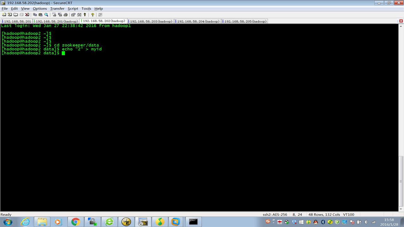
Task: Click the Disconnect icon with red X
Action: pyautogui.click(x=27, y=15)
